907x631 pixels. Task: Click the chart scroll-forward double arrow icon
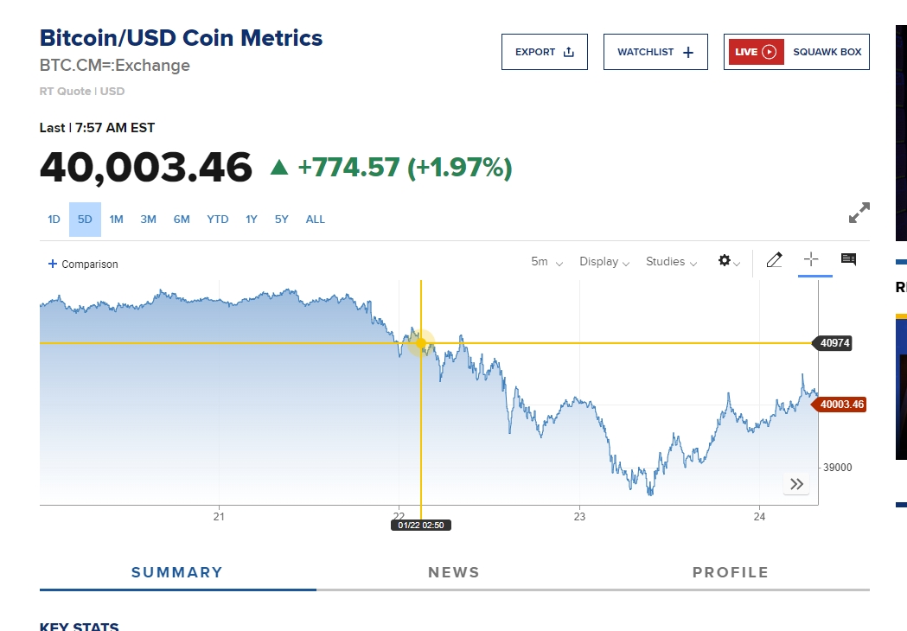point(796,484)
